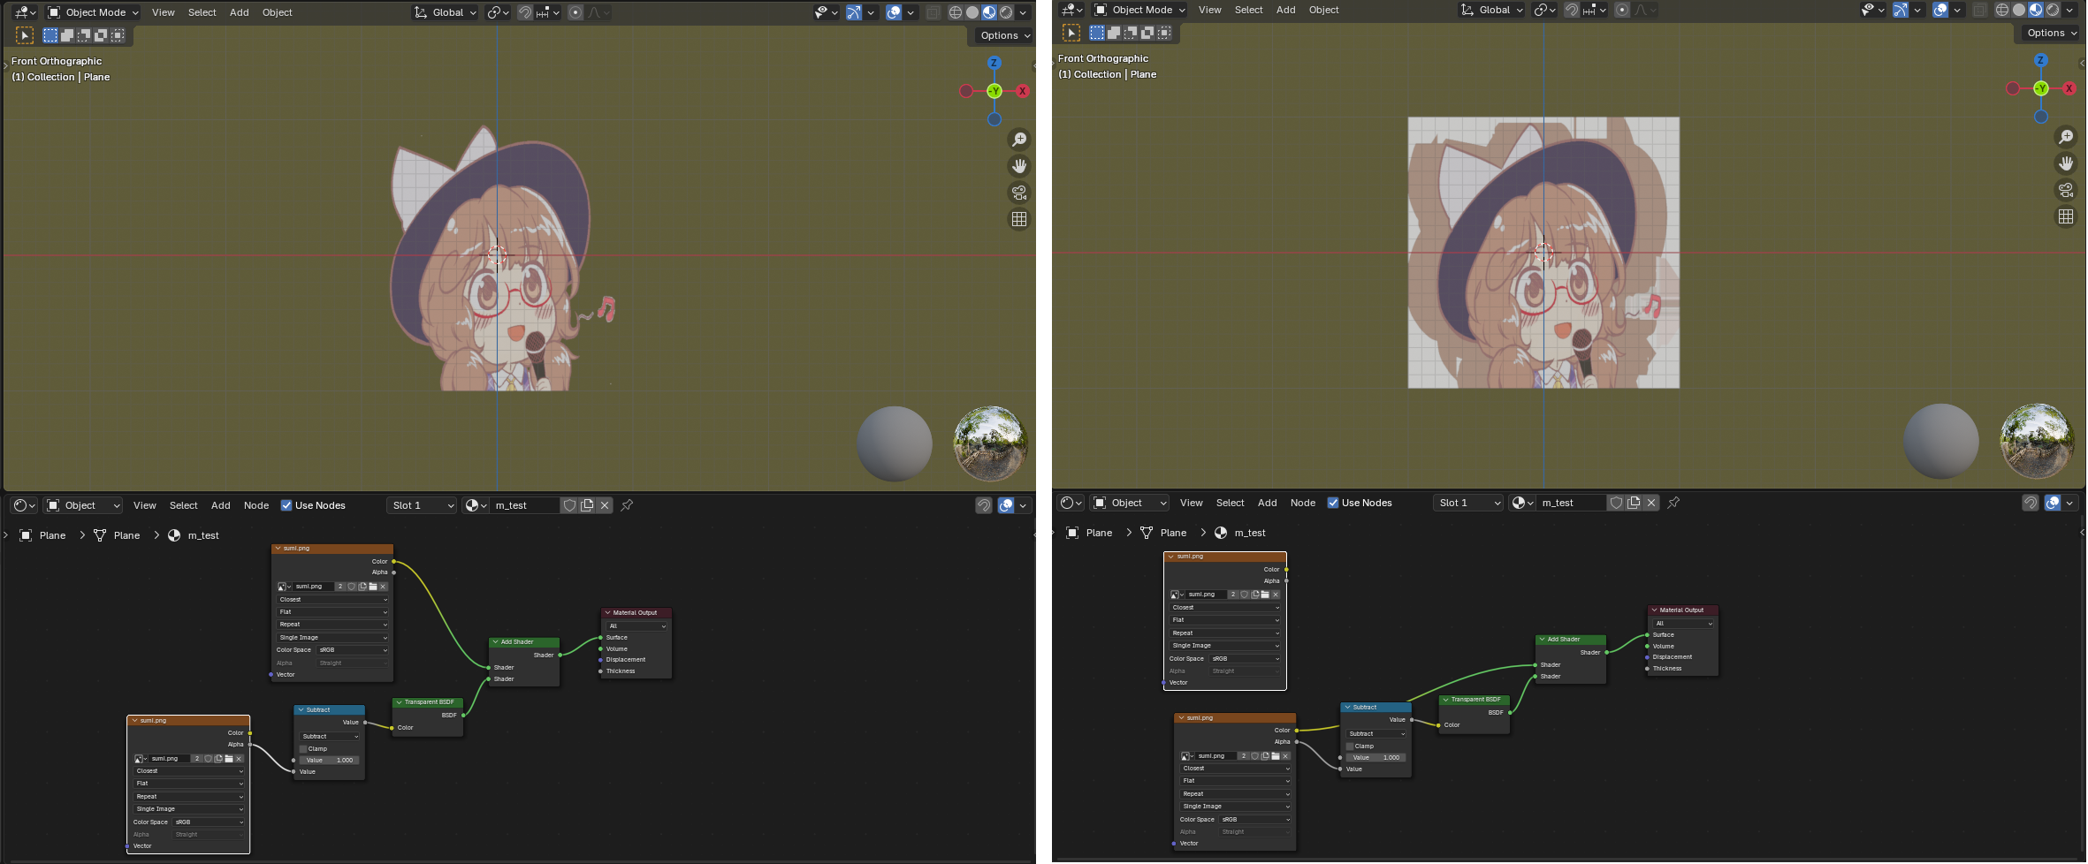Click the pan hand icon in right viewport

tap(2066, 163)
